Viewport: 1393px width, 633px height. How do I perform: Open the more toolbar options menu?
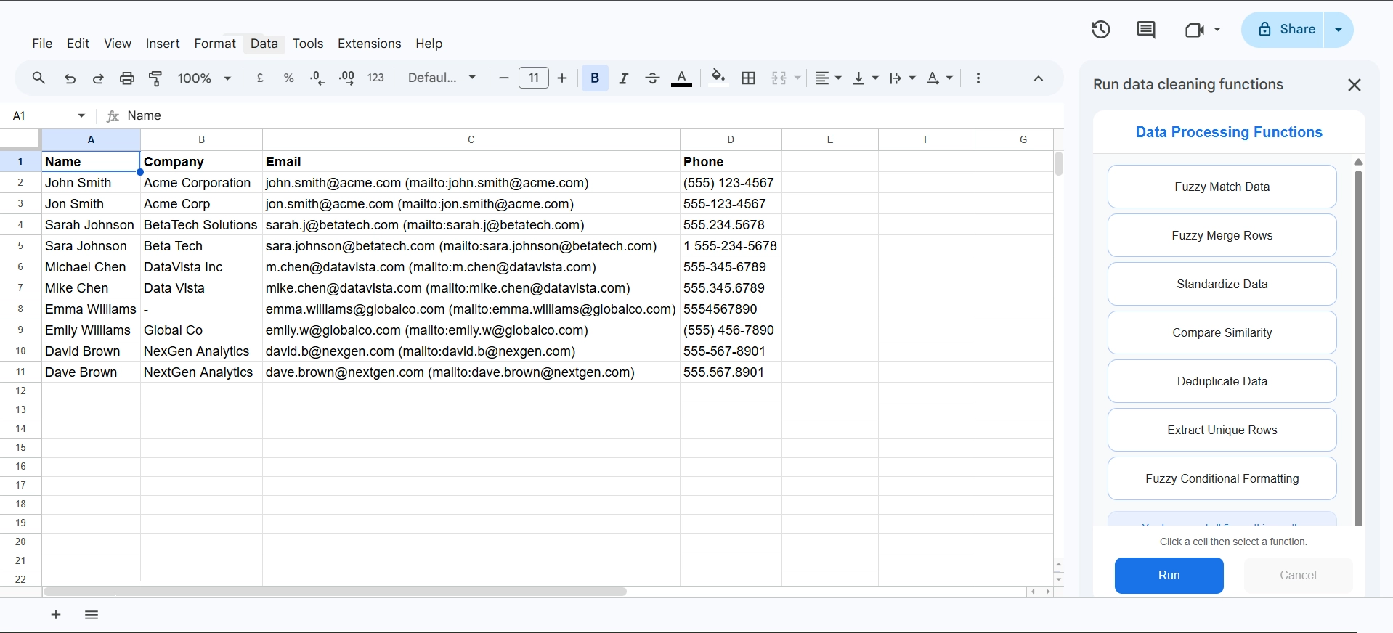coord(978,78)
